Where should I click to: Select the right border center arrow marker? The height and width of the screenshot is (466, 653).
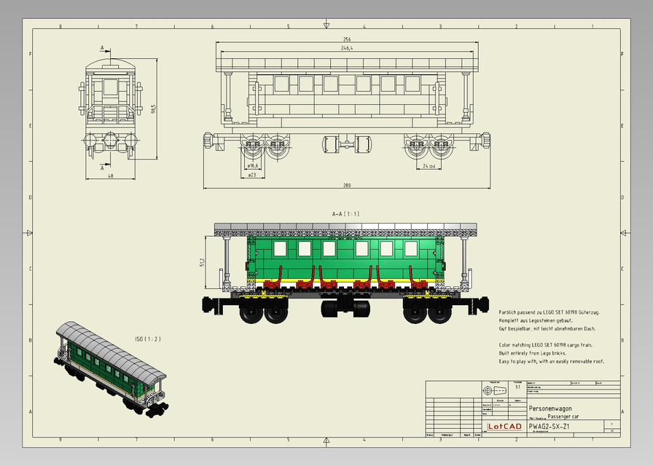click(x=625, y=233)
